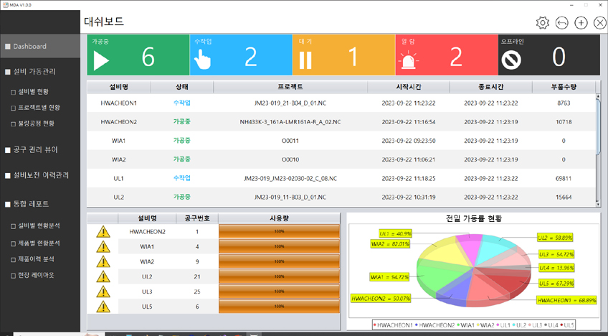Click the 오프라인 prohibited-sign icon
This screenshot has width=608, height=336.
point(511,60)
